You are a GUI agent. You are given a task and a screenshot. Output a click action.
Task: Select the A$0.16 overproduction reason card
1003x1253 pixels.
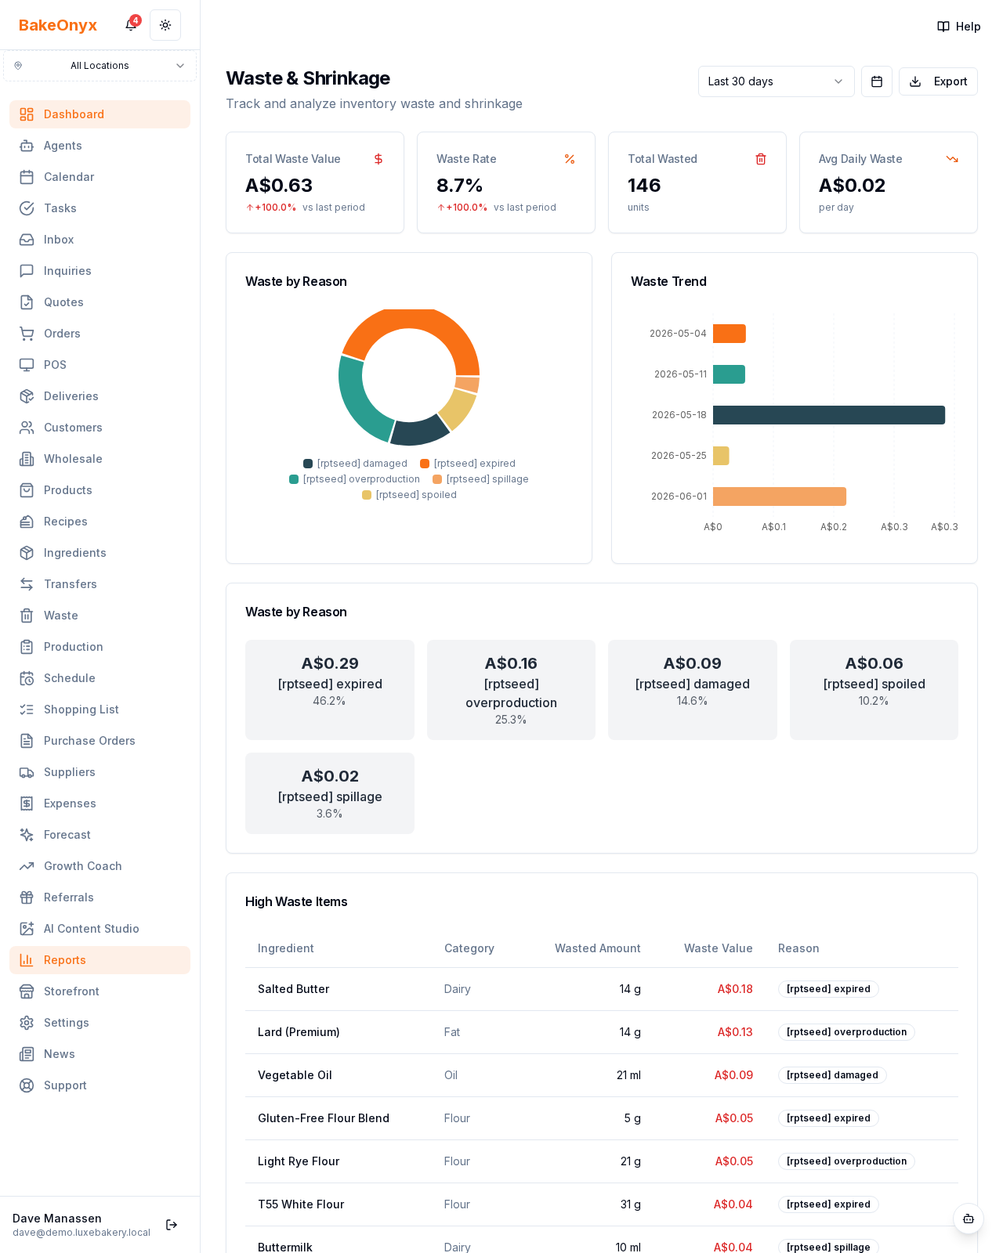pos(511,690)
